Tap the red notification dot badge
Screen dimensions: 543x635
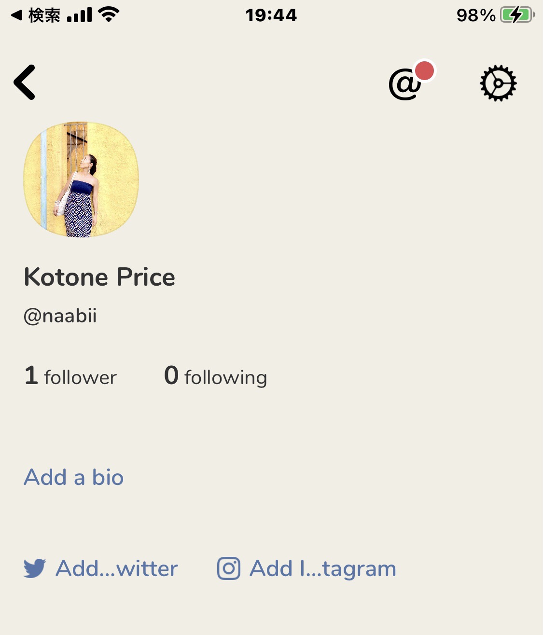point(425,71)
